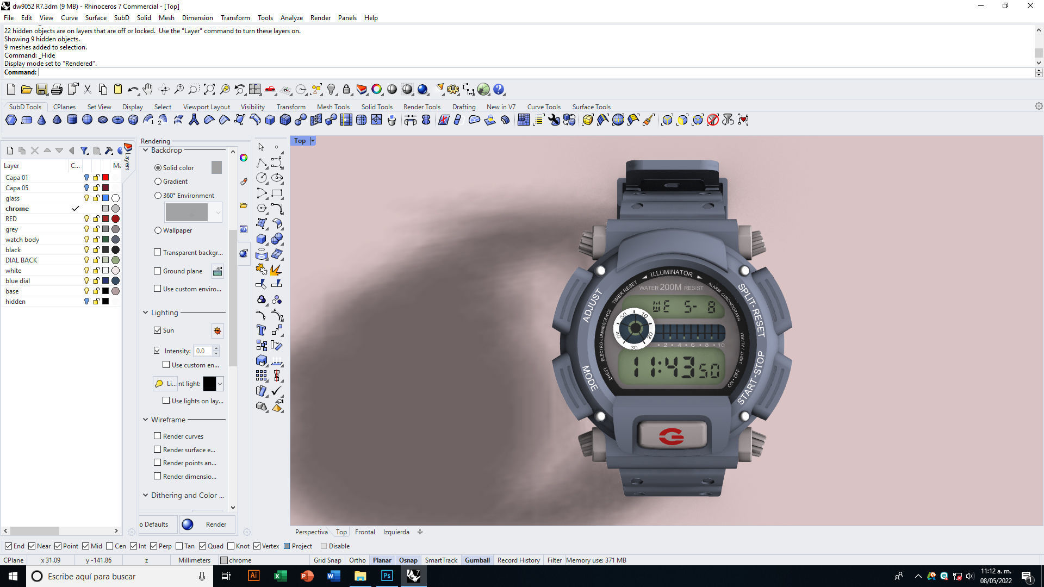This screenshot has width=1044, height=587.
Task: Toggle the Knot osnap checkbox
Action: (x=231, y=546)
